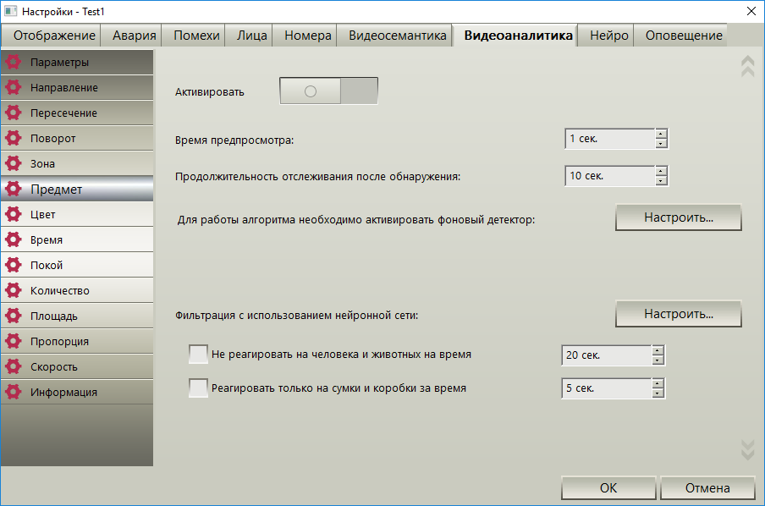Click gear icon beside Скорость
Screen dimensions: 765x506
coord(14,366)
